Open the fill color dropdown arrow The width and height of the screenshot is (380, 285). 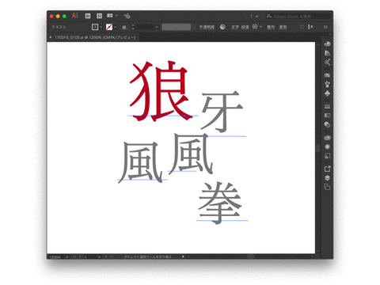(x=101, y=27)
